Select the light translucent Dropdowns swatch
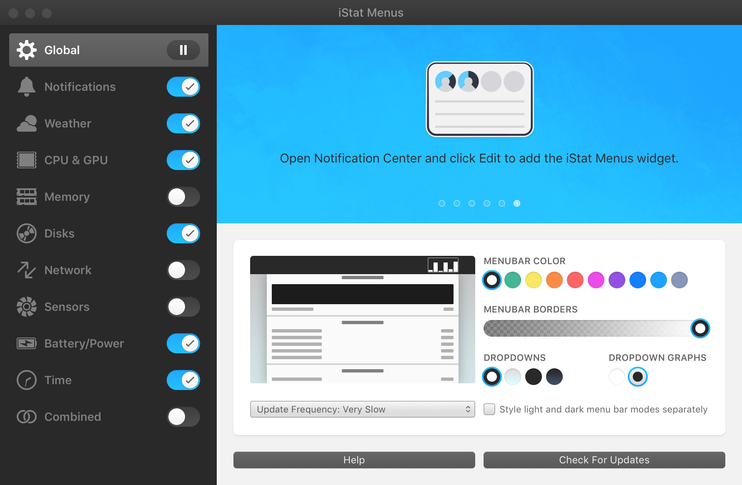This screenshot has width=742, height=485. [513, 377]
